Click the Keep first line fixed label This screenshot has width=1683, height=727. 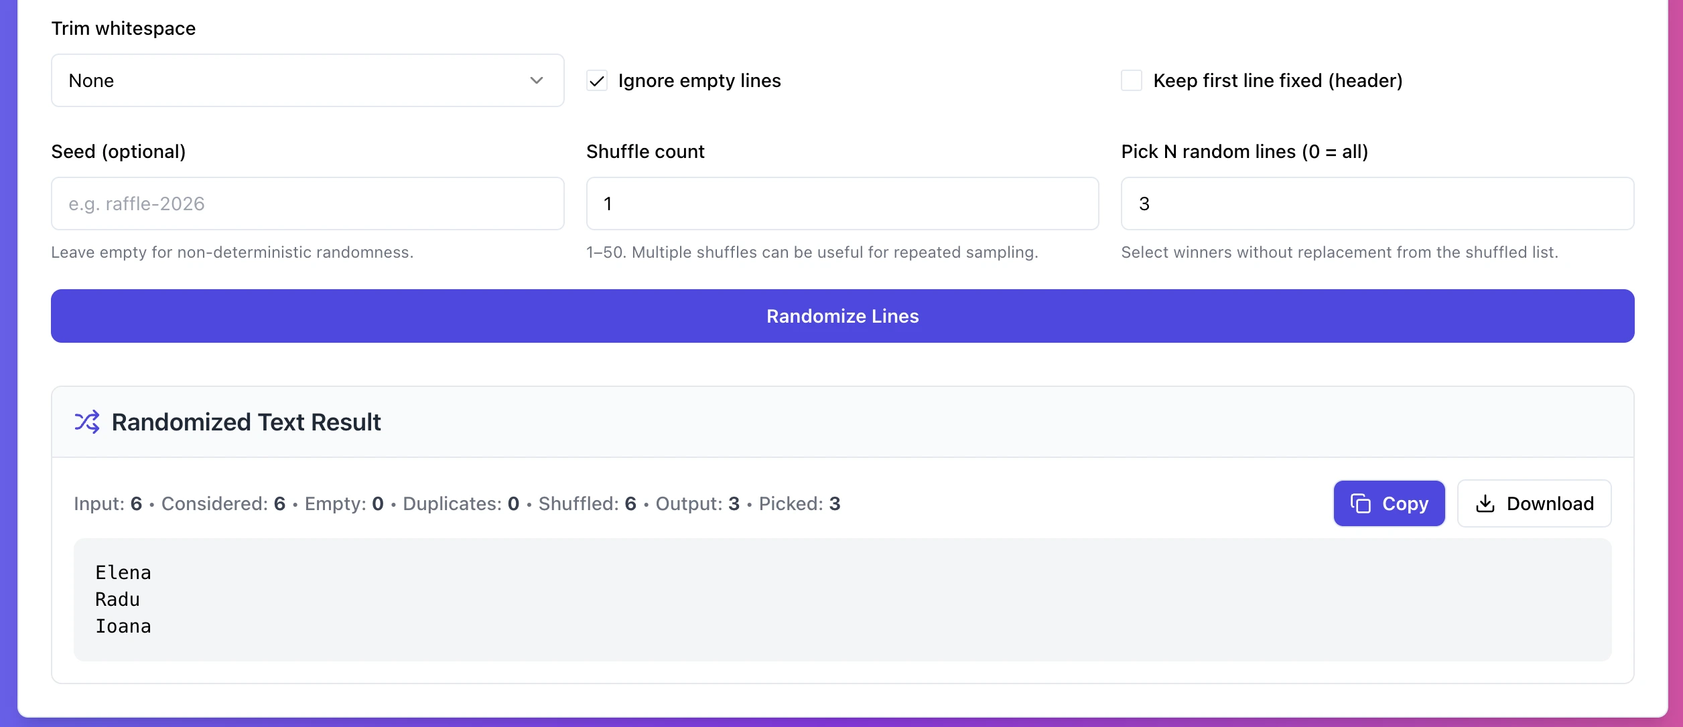tap(1277, 80)
